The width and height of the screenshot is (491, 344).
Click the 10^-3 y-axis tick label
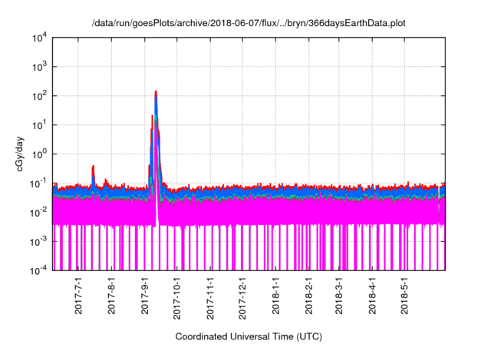[x=38, y=242]
